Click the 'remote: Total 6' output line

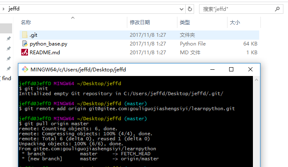pos(84,139)
